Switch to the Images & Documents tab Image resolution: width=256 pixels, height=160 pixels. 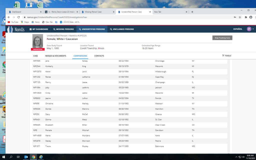pos(55,56)
